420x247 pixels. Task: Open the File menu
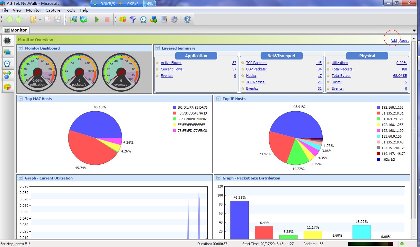pyautogui.click(x=5, y=10)
